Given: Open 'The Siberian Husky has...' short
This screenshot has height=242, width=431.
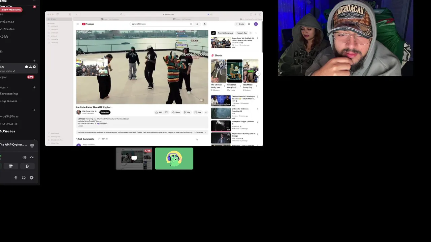Looking at the screenshot, I should click(219, 71).
